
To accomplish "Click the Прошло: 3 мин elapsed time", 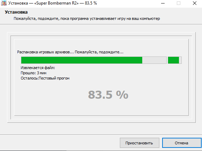I will (x=34, y=73).
